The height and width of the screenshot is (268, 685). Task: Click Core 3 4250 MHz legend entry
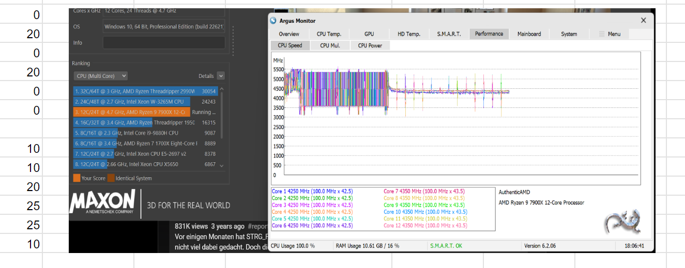(x=312, y=205)
